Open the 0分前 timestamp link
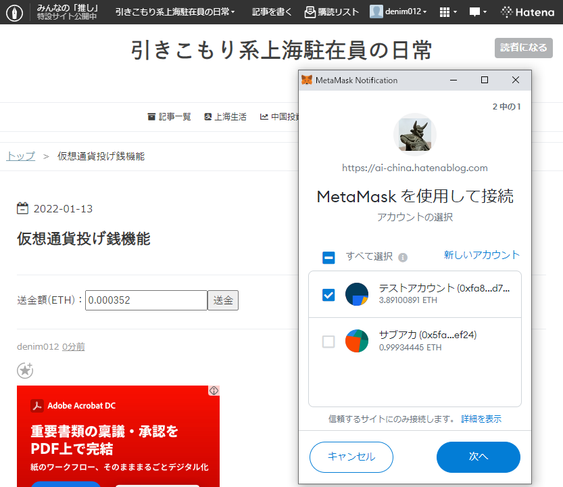 pyautogui.click(x=74, y=346)
